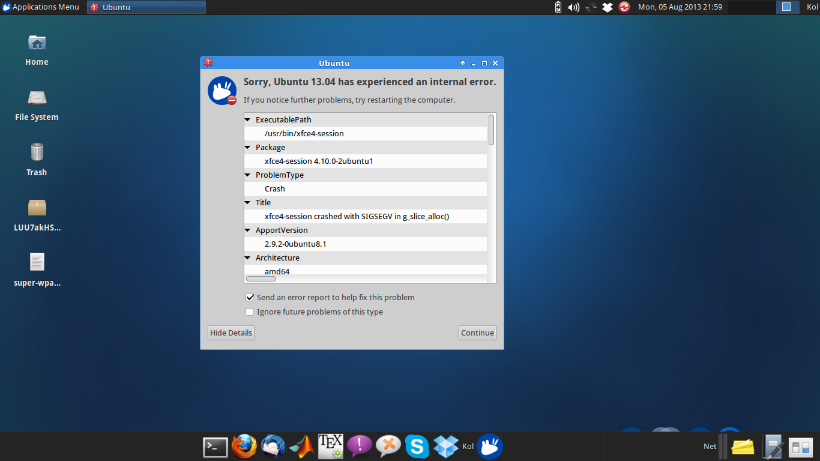Collapse the ProblemType section
The height and width of the screenshot is (461, 820).
click(248, 175)
